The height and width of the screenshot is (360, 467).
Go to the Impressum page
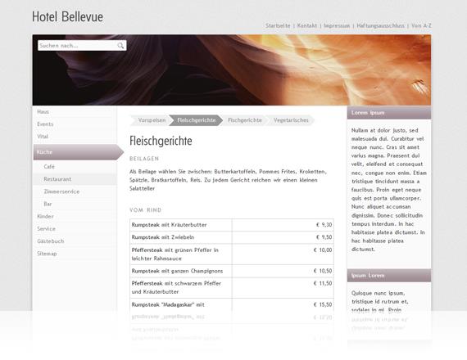(337, 25)
